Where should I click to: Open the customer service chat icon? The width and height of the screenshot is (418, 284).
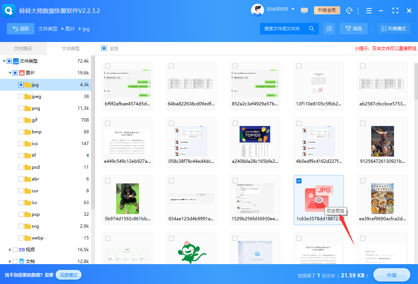pos(349,11)
